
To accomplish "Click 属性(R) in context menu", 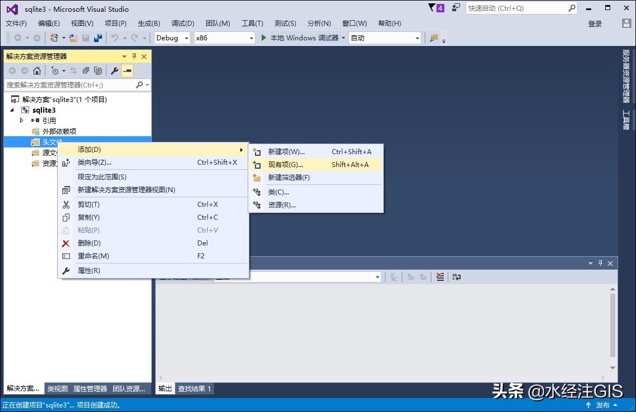I will pos(154,270).
